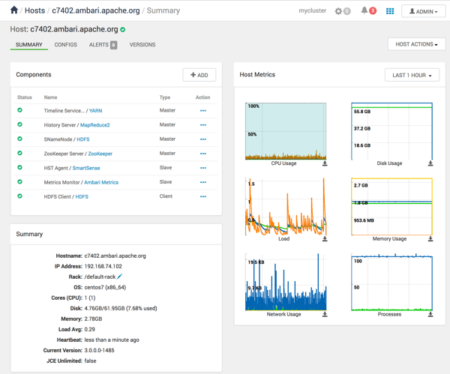Open the ADMIN user dropdown
The height and width of the screenshot is (374, 450).
pyautogui.click(x=424, y=11)
